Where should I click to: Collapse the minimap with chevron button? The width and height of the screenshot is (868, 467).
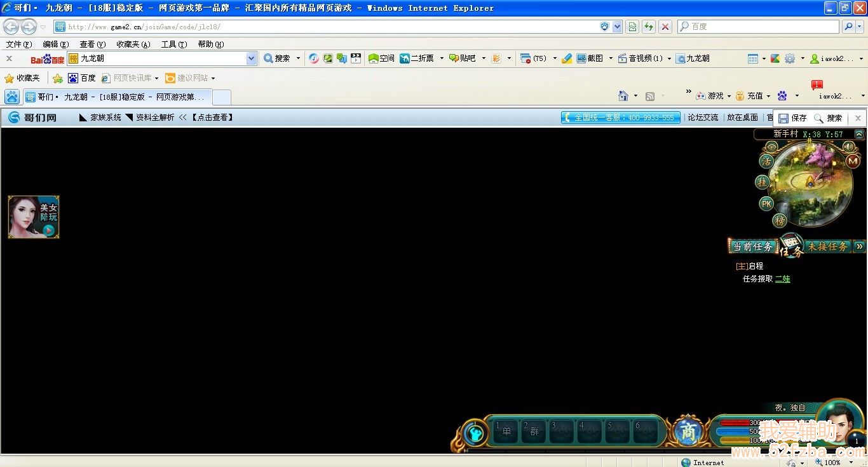click(x=859, y=134)
